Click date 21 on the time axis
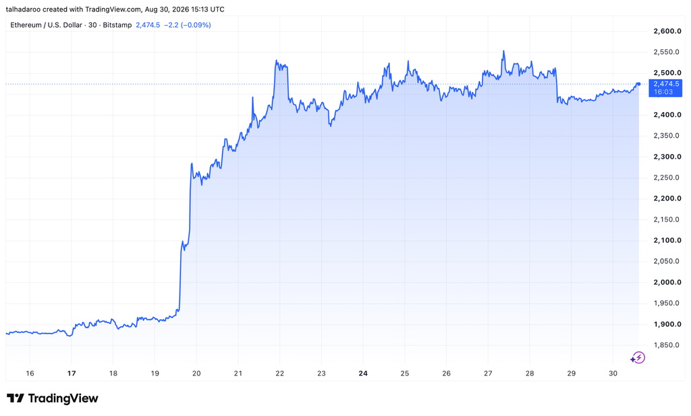The width and height of the screenshot is (691, 416). click(x=238, y=373)
